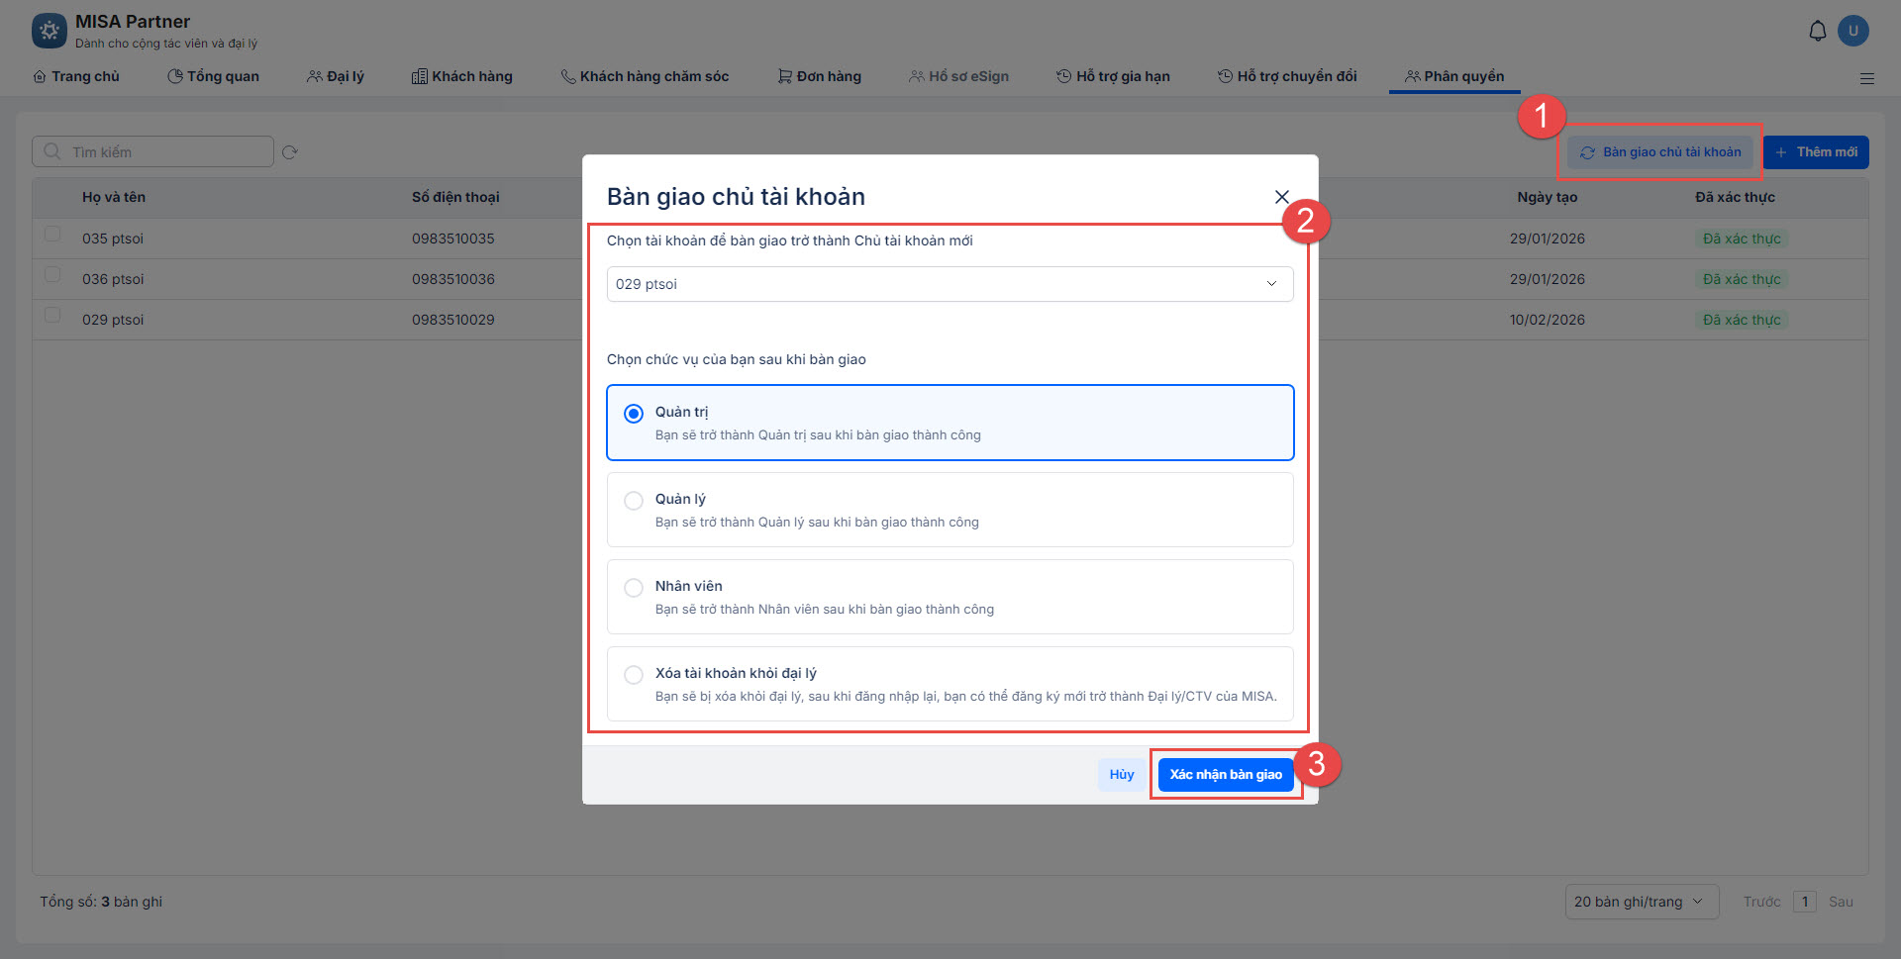Click the notification bell icon
Image resolution: width=1901 pixels, height=959 pixels.
tap(1817, 32)
